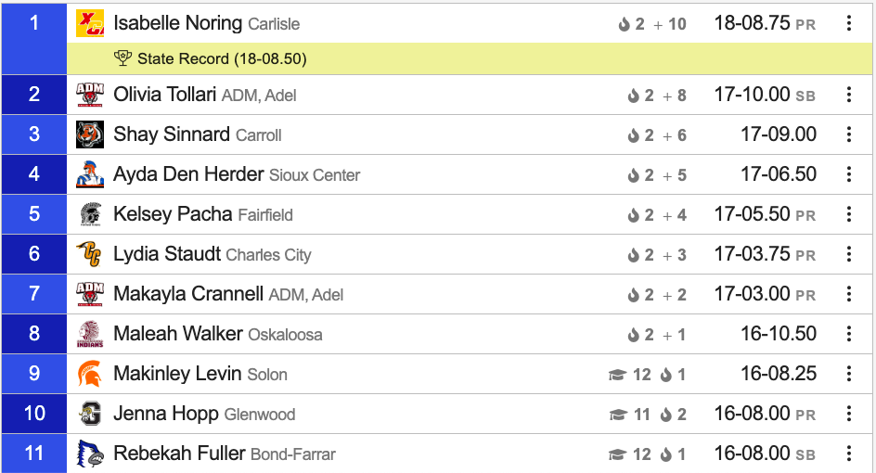This screenshot has height=473, width=876.
Task: Click the Carlisle team logo beside Isabelle Noring
Action: coord(90,23)
